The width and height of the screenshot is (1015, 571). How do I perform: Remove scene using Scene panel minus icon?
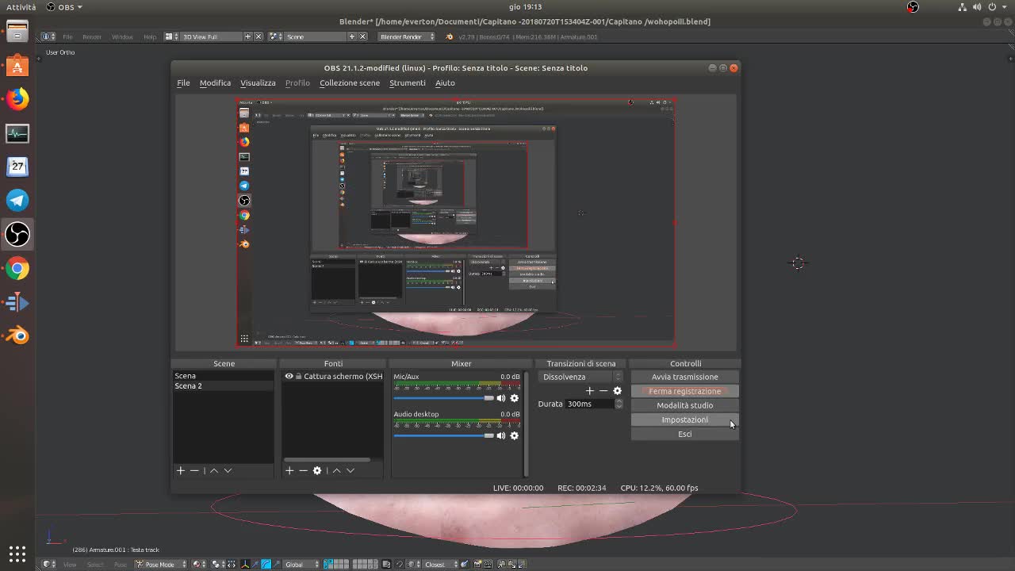194,470
